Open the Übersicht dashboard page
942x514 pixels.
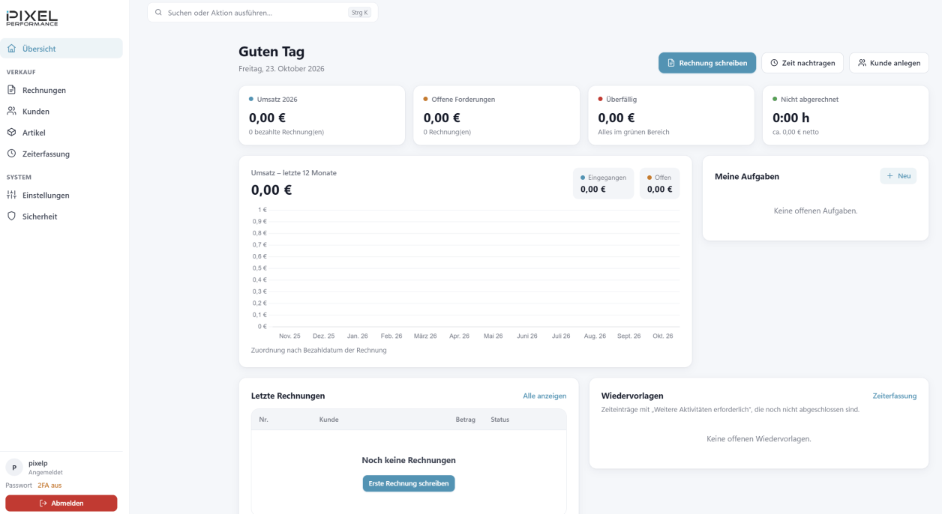[61, 49]
